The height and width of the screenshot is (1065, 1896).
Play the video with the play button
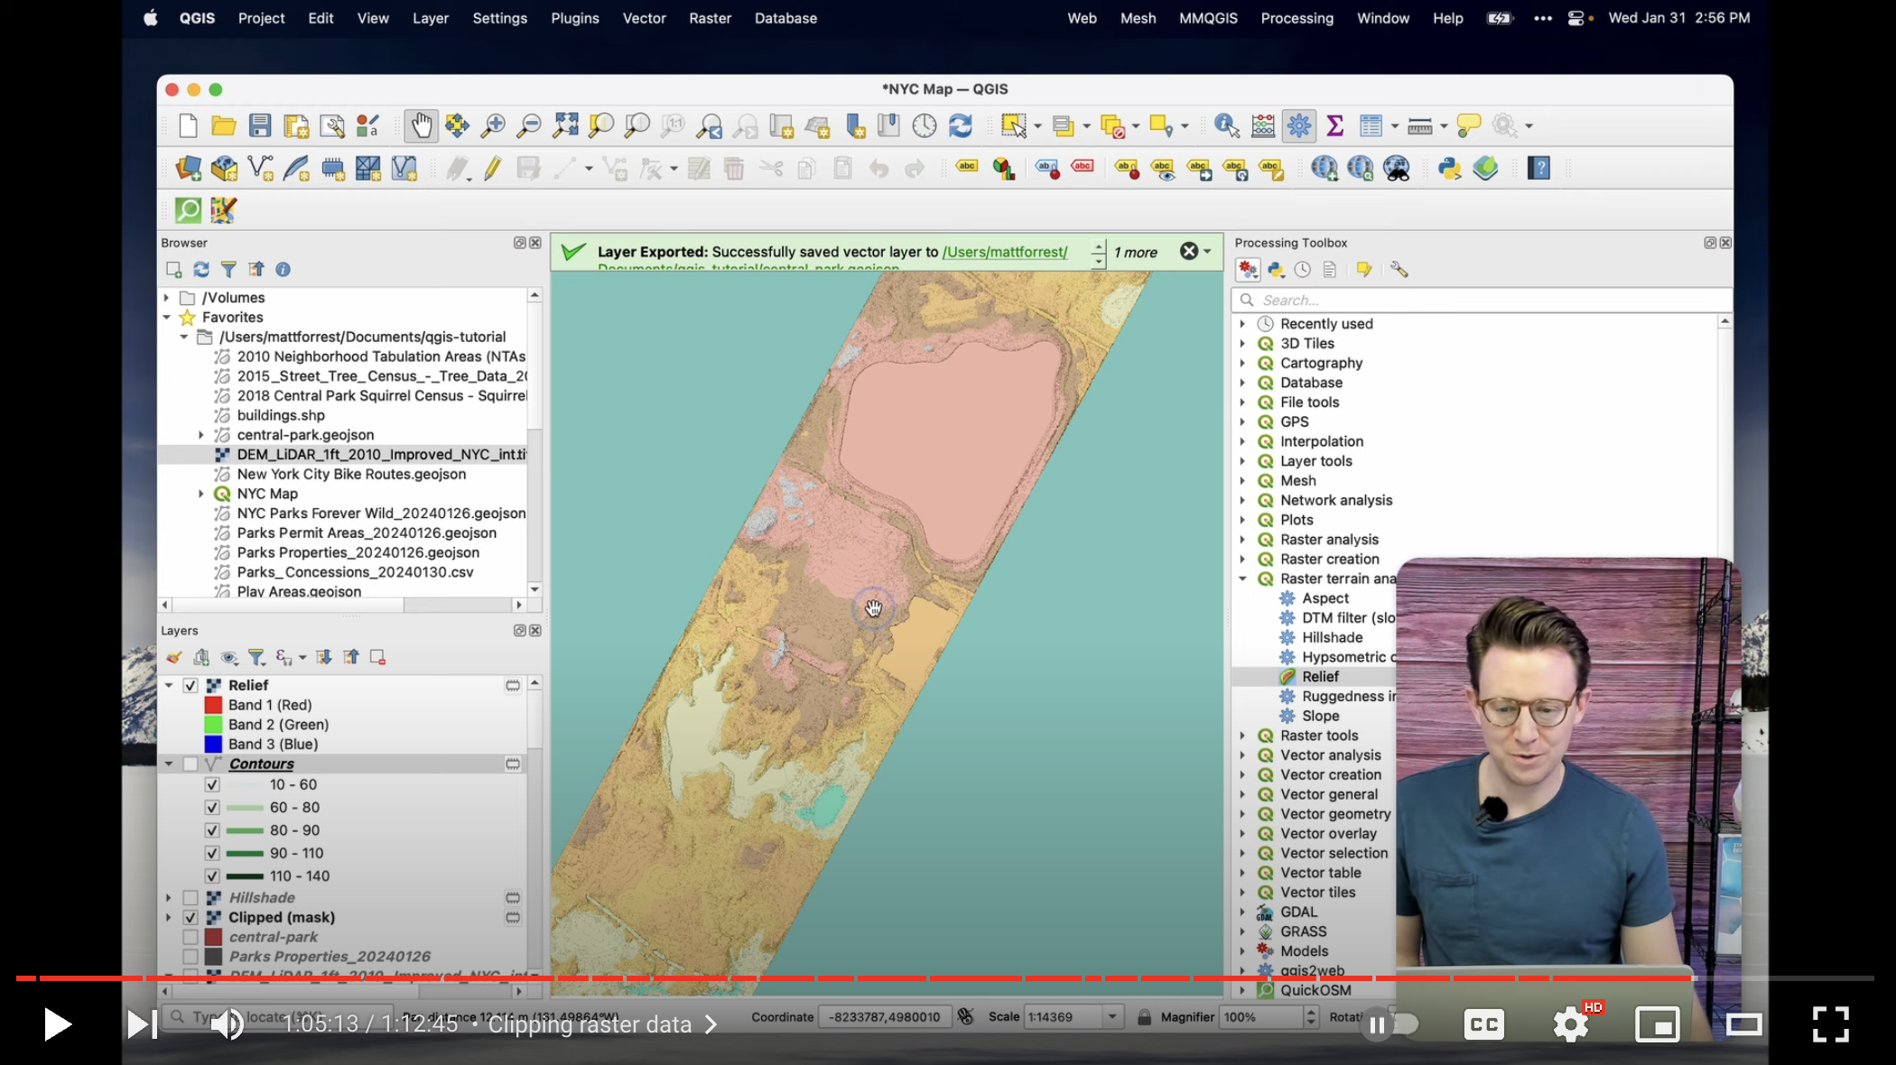[x=57, y=1024]
